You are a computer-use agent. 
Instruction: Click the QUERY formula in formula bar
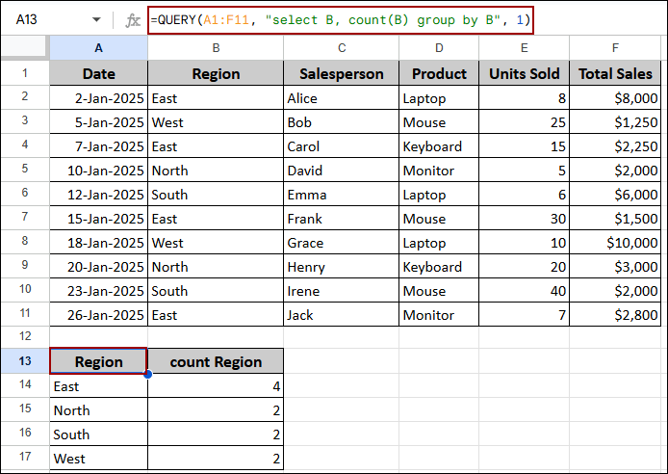click(x=340, y=19)
